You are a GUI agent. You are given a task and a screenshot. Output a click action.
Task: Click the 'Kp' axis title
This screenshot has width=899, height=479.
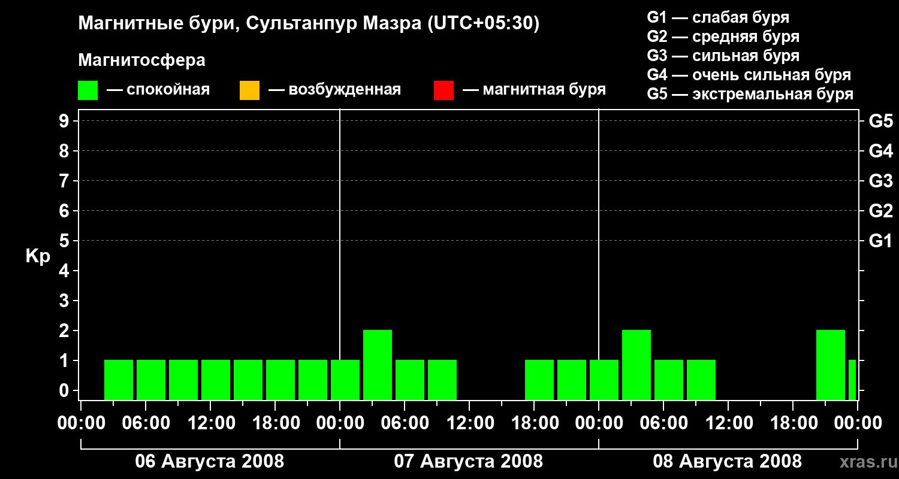point(38,256)
